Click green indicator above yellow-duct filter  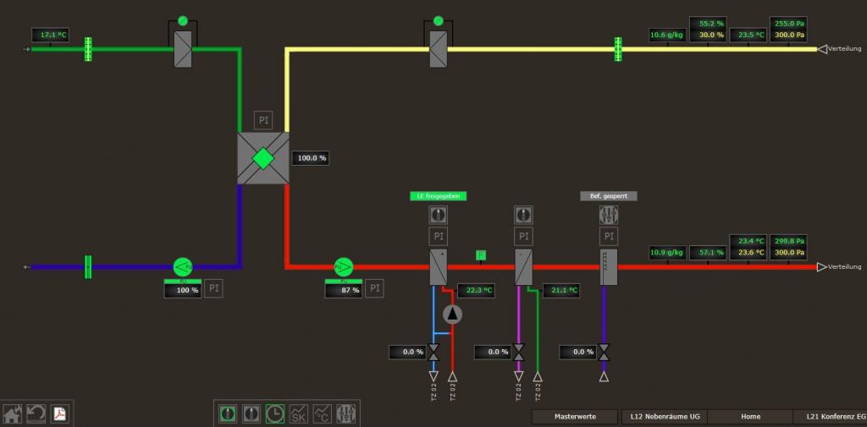pyautogui.click(x=439, y=21)
